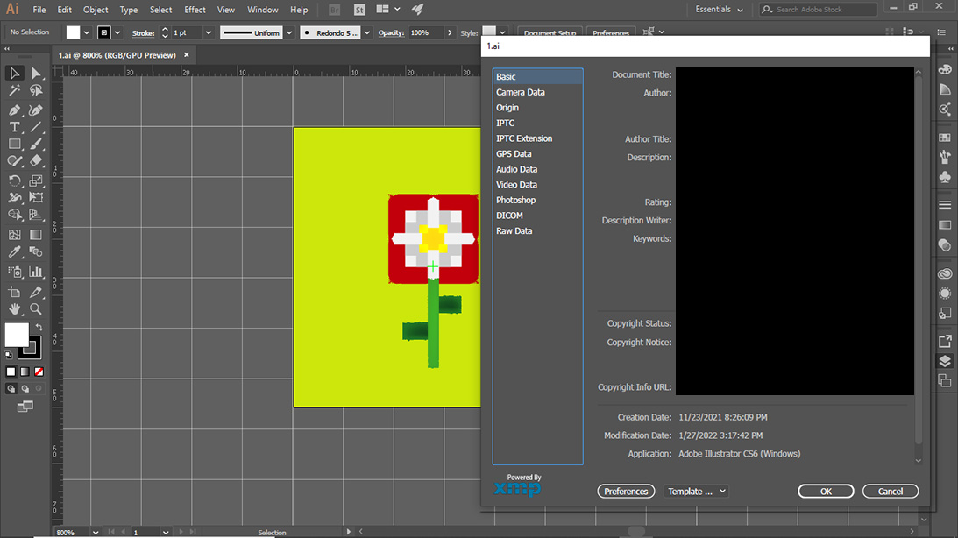
Task: Pick the Magic Wand tool
Action: pyautogui.click(x=15, y=90)
